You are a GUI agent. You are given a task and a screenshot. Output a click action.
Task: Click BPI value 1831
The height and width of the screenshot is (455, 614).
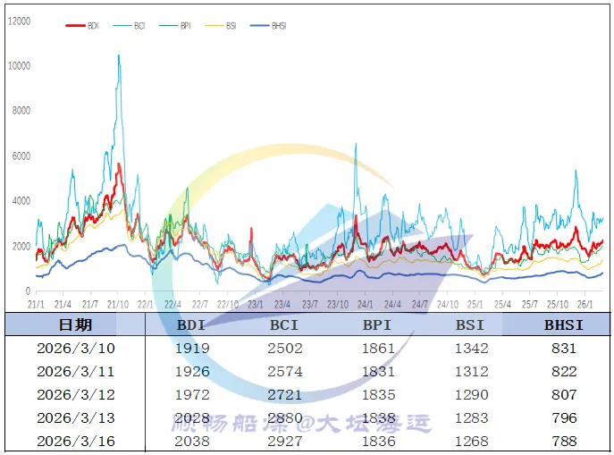[x=378, y=371]
